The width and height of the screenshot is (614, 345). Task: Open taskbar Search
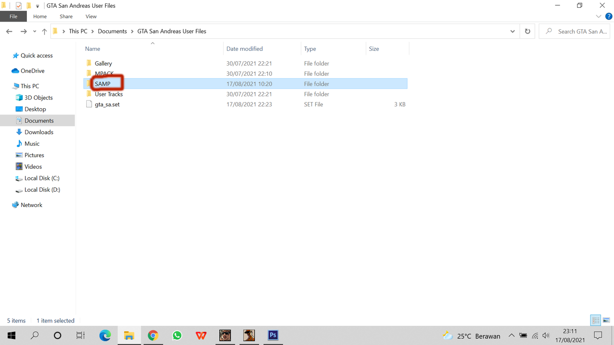(35, 335)
